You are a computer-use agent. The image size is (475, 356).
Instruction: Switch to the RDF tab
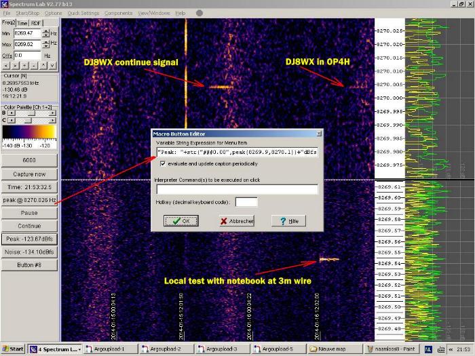(36, 23)
